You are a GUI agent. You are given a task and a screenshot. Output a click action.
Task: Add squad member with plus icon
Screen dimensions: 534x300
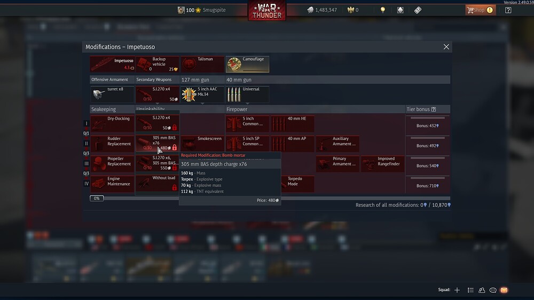coord(457,290)
